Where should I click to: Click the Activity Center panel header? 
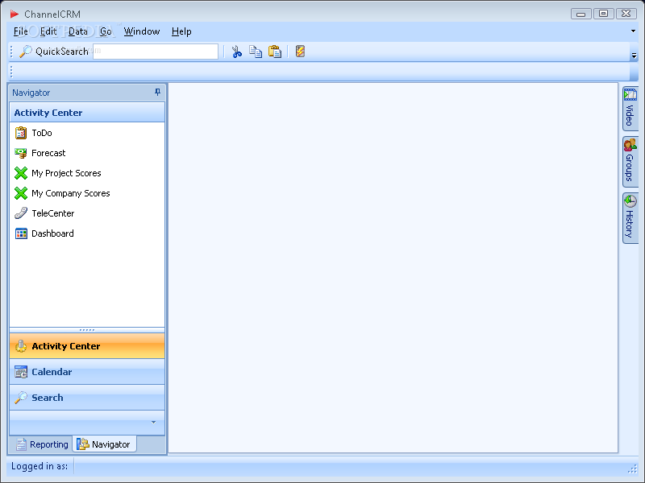click(87, 113)
